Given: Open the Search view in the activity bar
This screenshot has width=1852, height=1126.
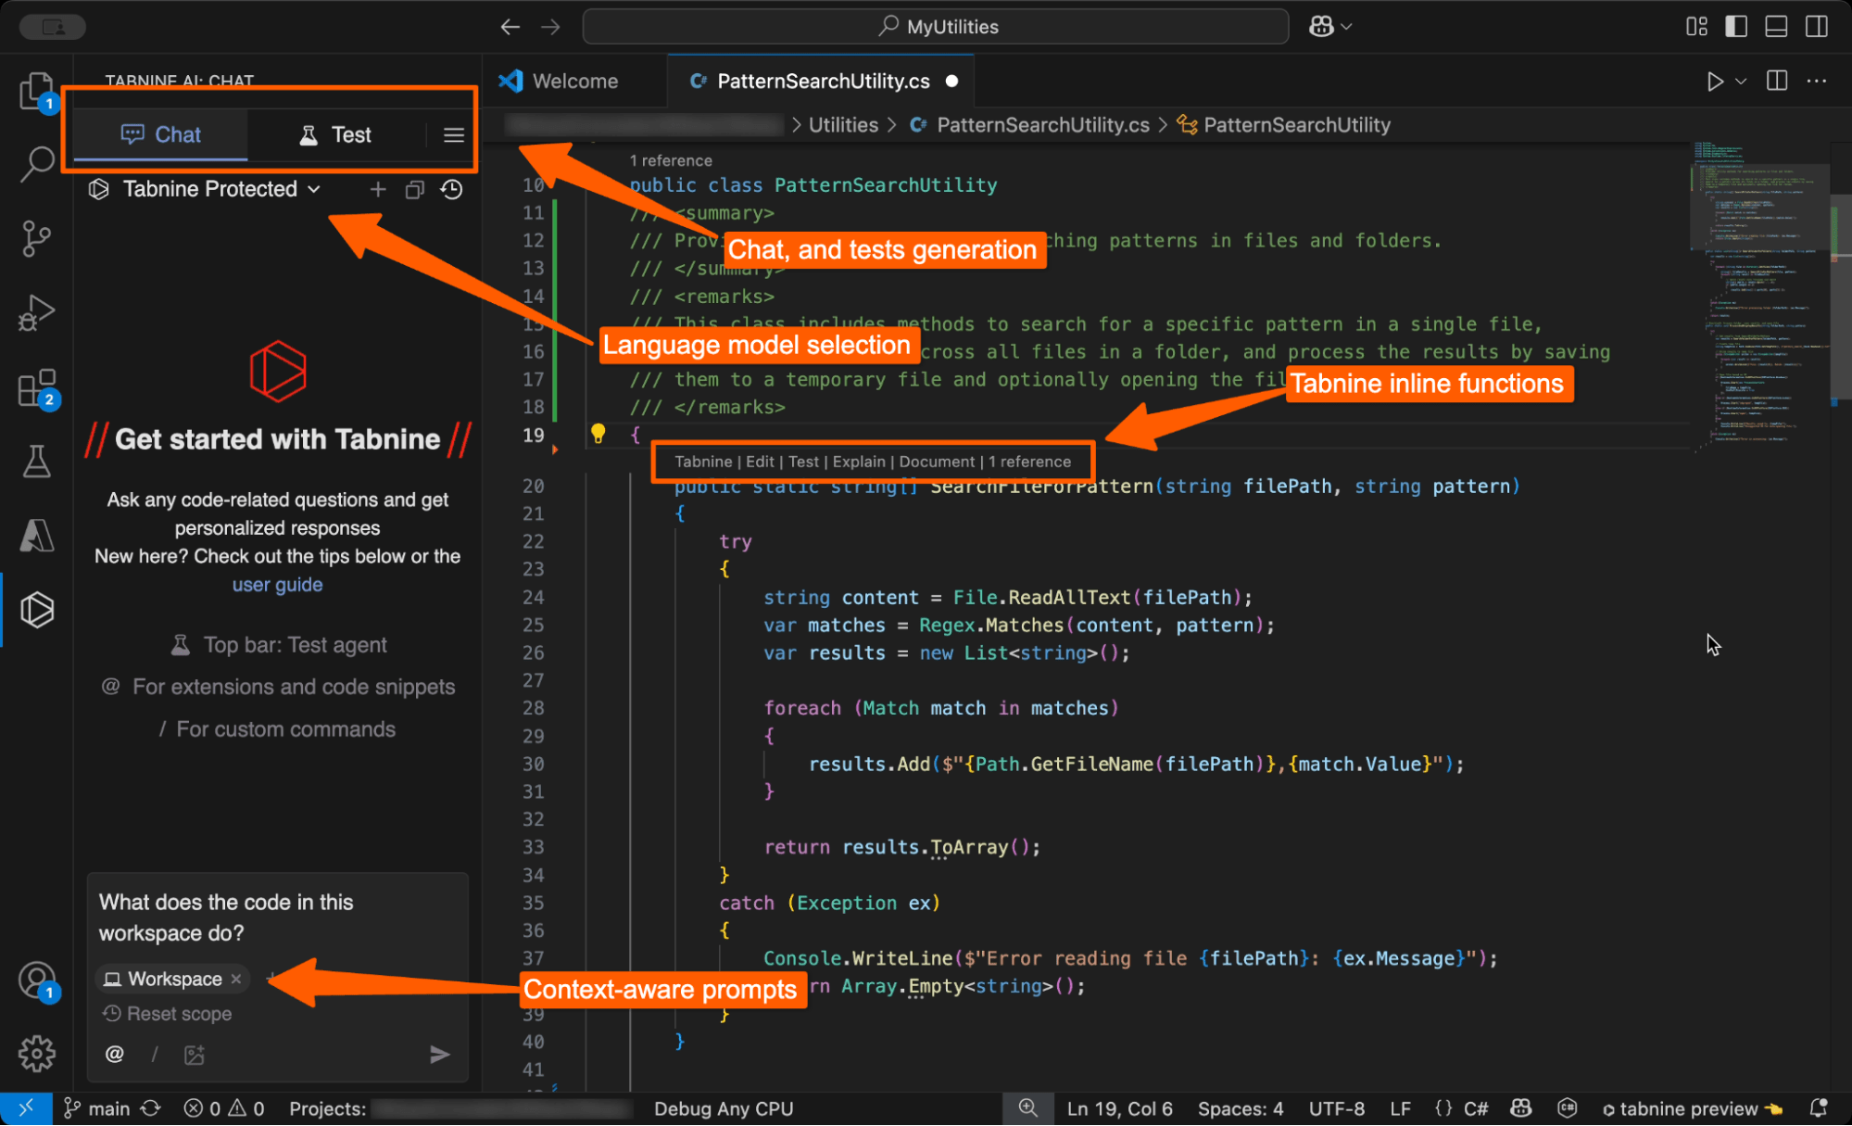Looking at the screenshot, I should click(x=36, y=163).
